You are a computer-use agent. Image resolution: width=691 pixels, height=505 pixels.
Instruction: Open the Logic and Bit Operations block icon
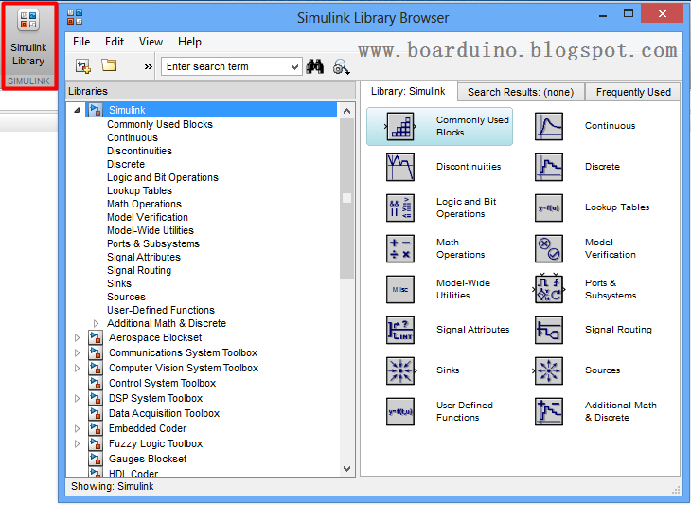point(400,207)
